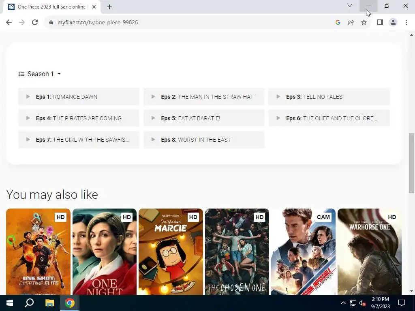This screenshot has height=311, width=415.
Task: Reload the current page
Action: coord(35,23)
